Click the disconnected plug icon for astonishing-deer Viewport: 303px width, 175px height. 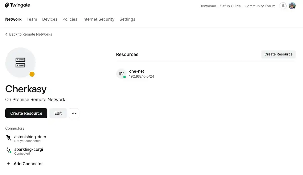click(x=8, y=137)
